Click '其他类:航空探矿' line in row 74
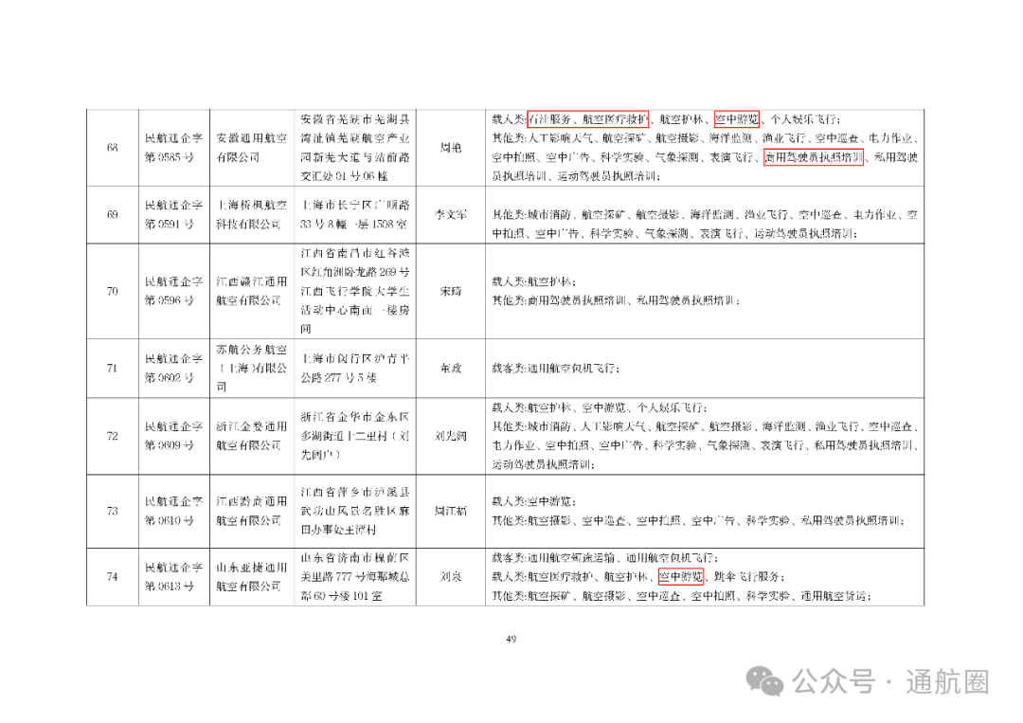 click(682, 596)
